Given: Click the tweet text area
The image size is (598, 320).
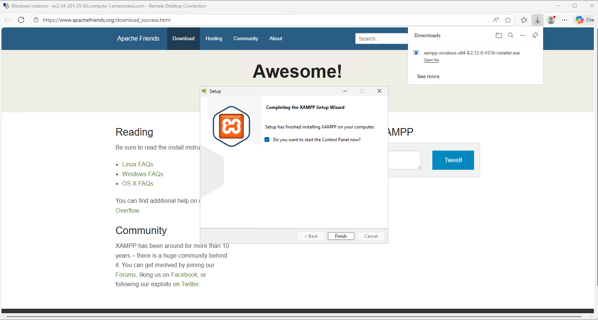Looking at the screenshot, I should 405,160.
